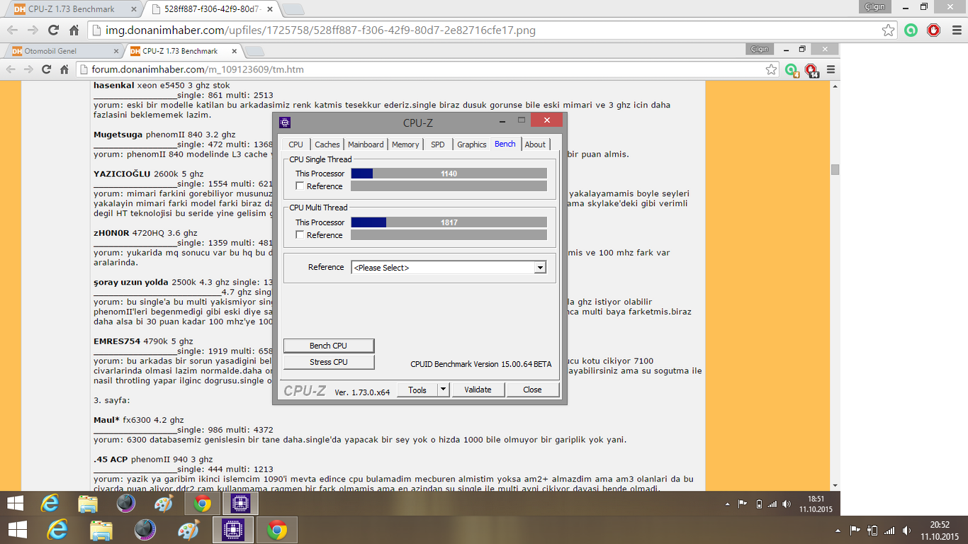Open the <Please Select> Reference dropdown
This screenshot has height=544, width=968.
[x=449, y=267]
